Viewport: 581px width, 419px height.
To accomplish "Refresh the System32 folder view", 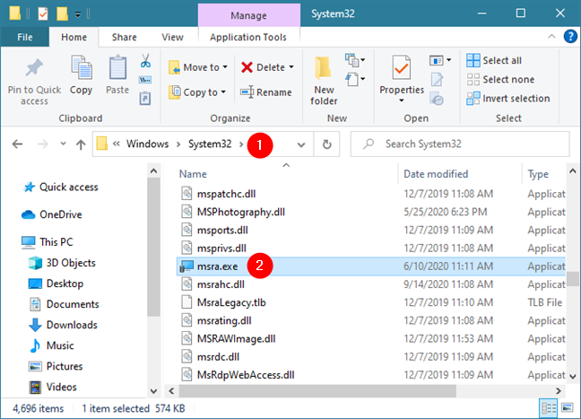I will [x=326, y=144].
